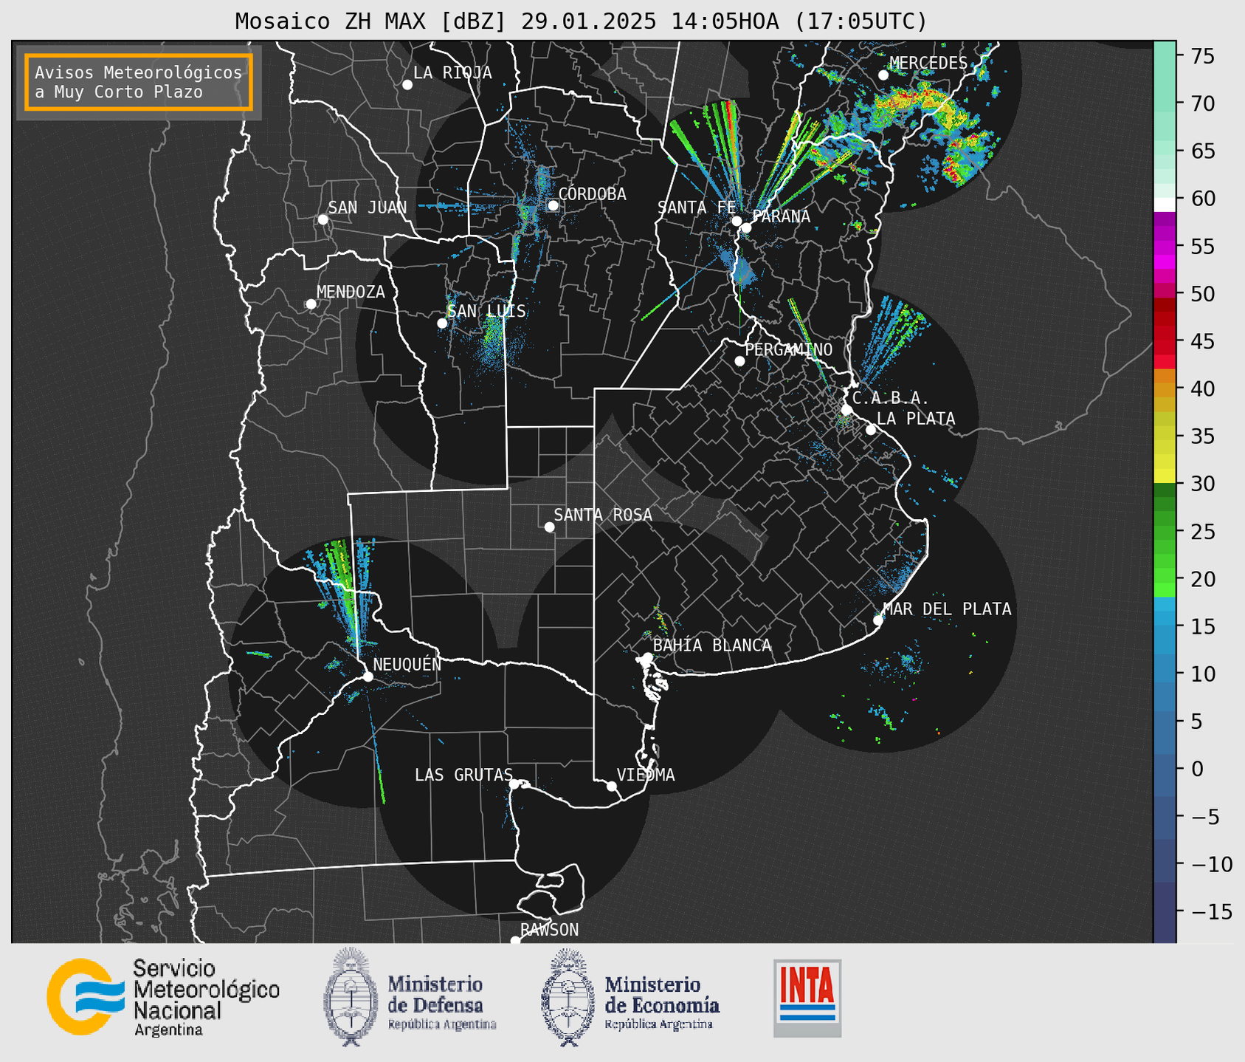Select the BAHÍA BLANCA city marker

pos(647,657)
